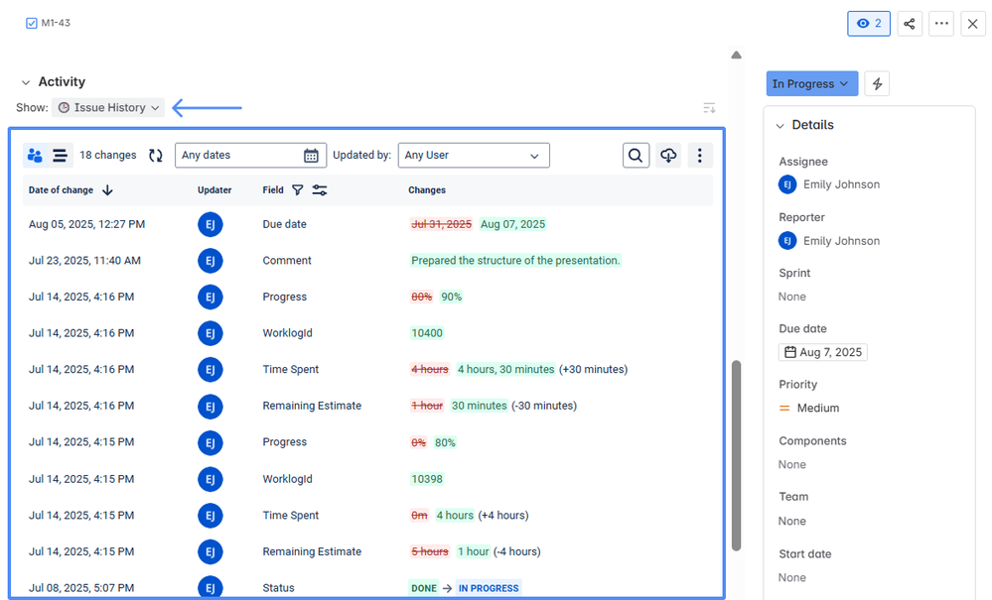Collapse the Details panel chevron
Screen dimensions: 992x600
pyautogui.click(x=780, y=126)
